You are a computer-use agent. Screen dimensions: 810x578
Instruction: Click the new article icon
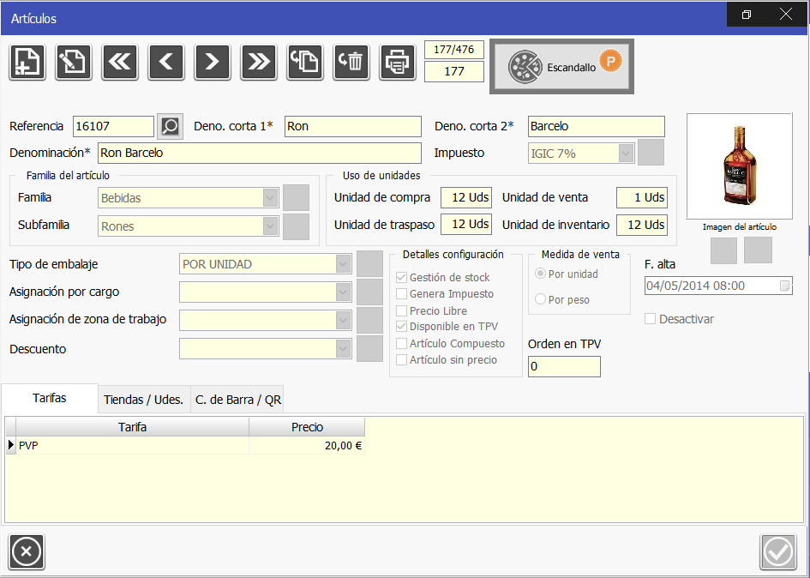pyautogui.click(x=27, y=62)
